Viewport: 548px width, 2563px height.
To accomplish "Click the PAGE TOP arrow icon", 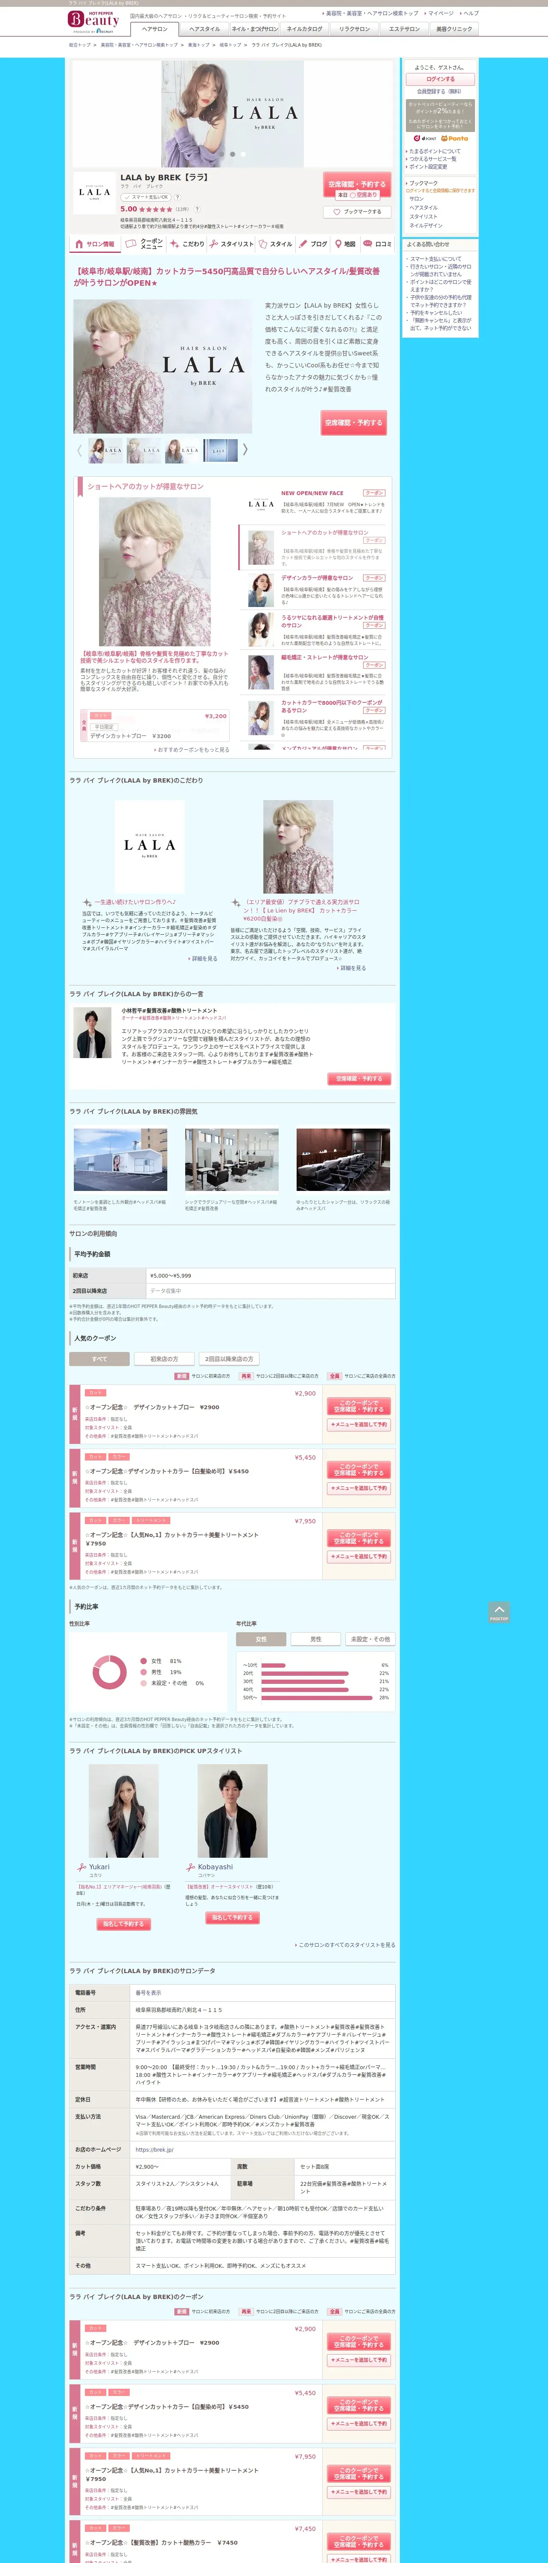I will point(499,1612).
